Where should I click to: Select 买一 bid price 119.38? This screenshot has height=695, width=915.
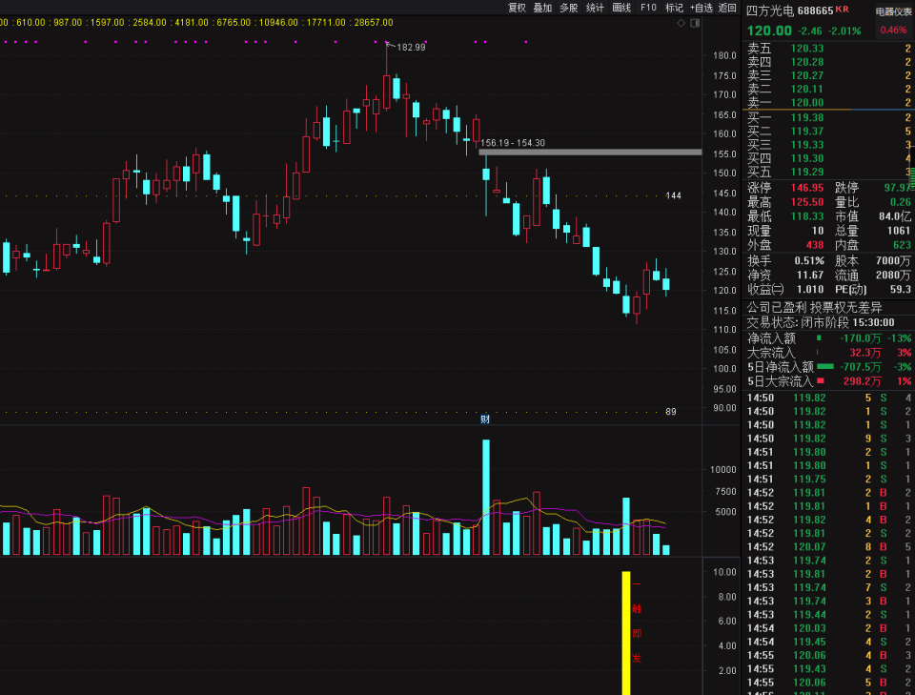tap(807, 117)
